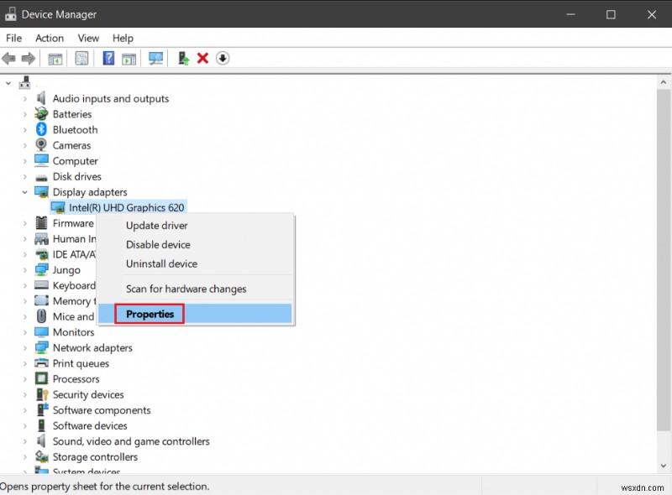This screenshot has height=495, width=672.
Task: Open the File menu
Action: pos(13,38)
